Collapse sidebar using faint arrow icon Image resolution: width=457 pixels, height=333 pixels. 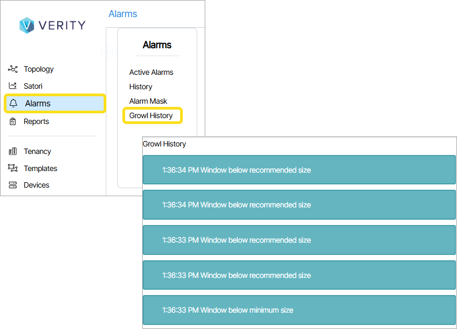[106, 52]
